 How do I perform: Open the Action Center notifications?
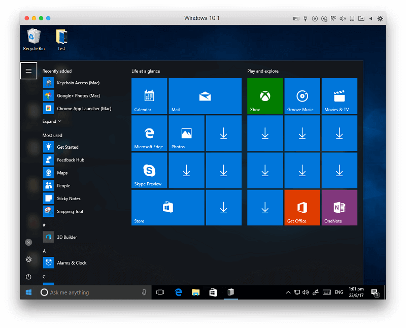click(x=375, y=293)
